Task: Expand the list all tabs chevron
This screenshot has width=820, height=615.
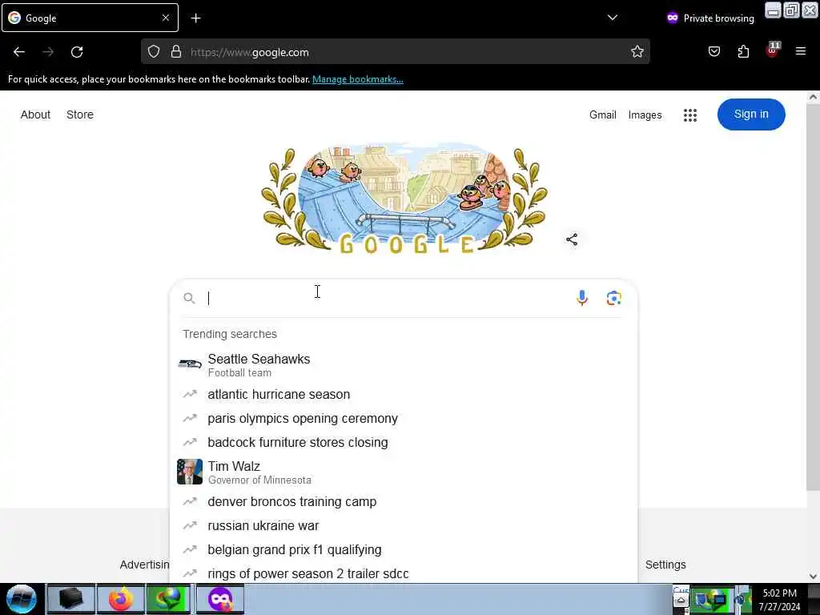Action: (x=613, y=18)
